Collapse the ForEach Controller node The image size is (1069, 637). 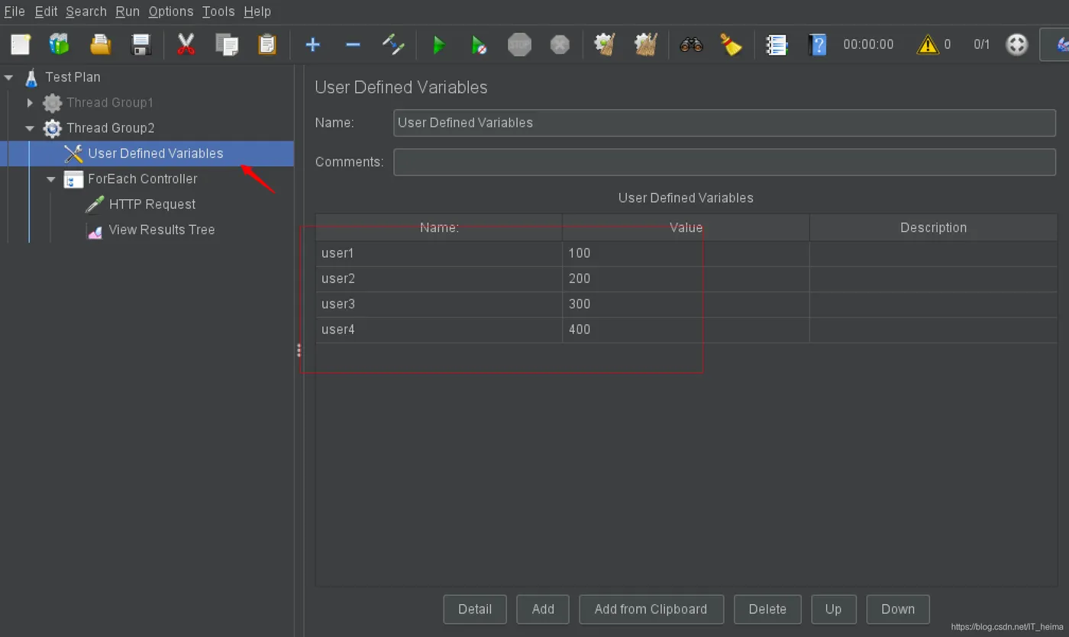point(51,179)
